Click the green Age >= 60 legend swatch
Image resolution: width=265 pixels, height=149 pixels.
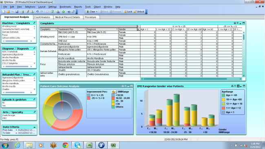pyautogui.click(x=223, y=96)
